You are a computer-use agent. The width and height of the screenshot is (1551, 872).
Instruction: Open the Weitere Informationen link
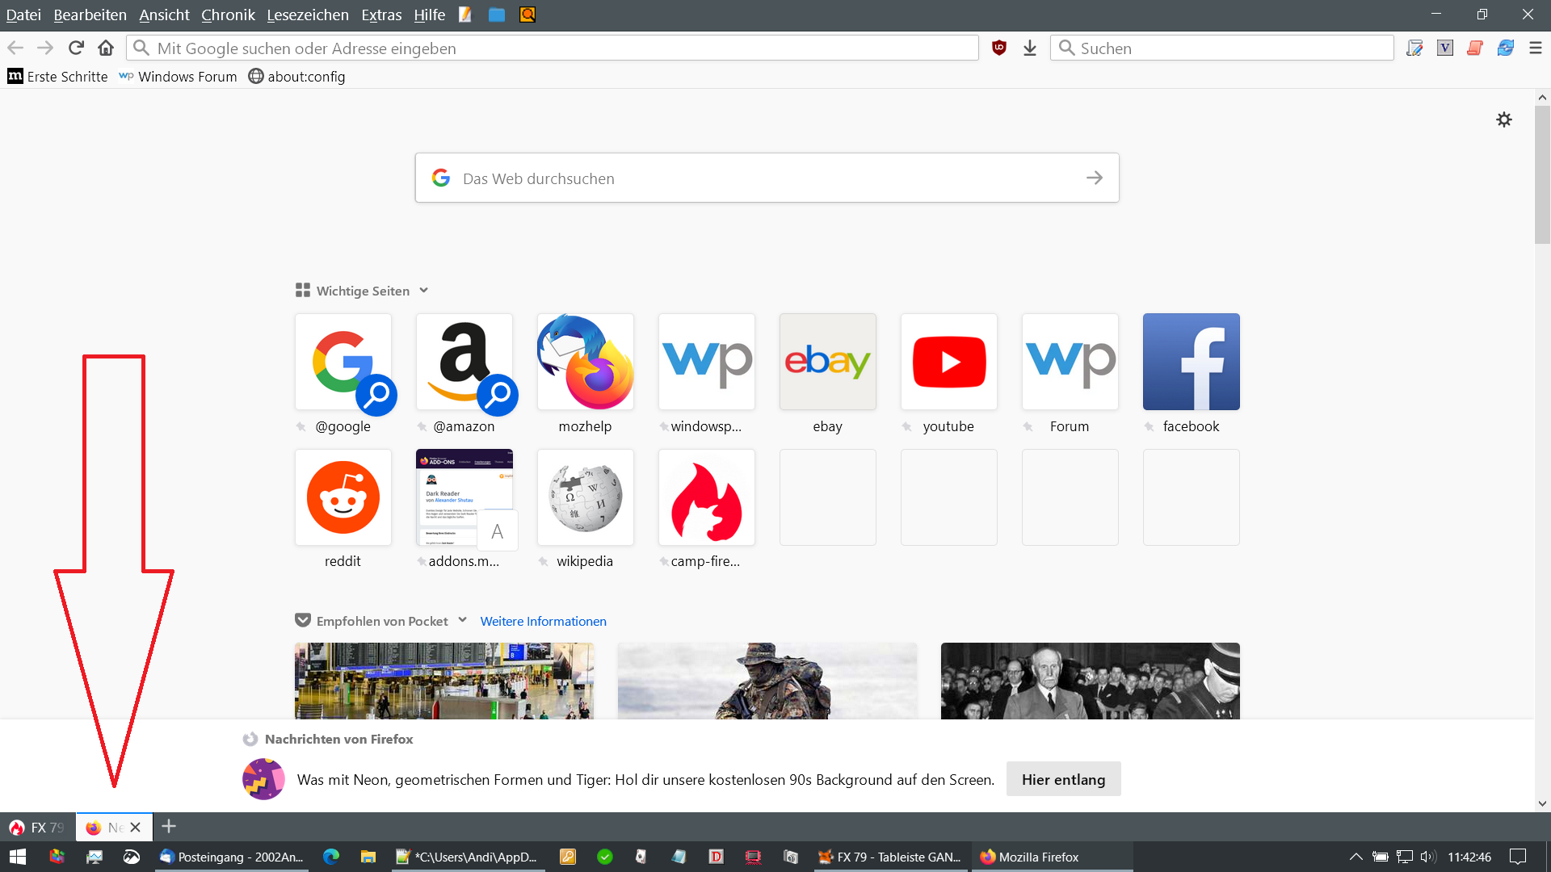point(543,621)
